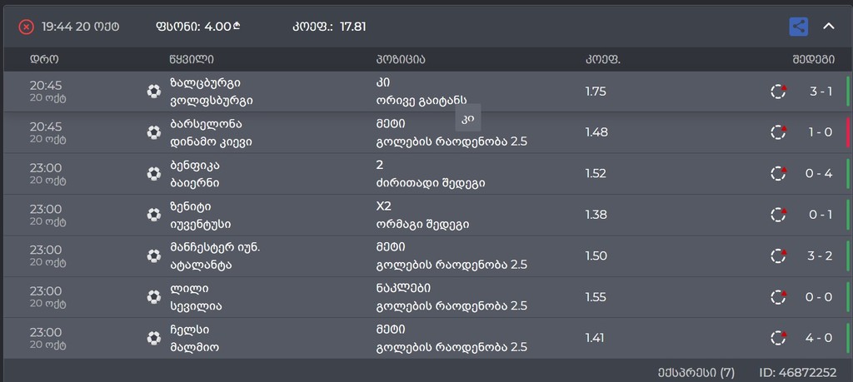Click soccer ball icon for ჩელსი match
Screen dimensions: 853x382
[154, 338]
